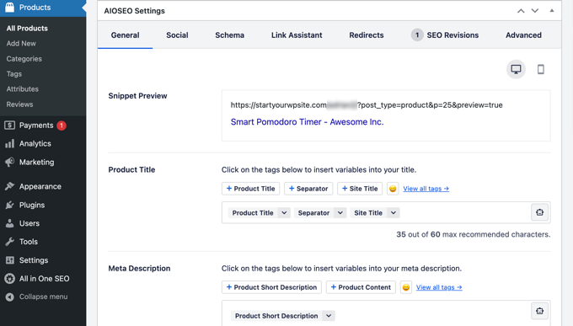The width and height of the screenshot is (573, 326).
Task: Open the General tab
Action: (x=125, y=35)
